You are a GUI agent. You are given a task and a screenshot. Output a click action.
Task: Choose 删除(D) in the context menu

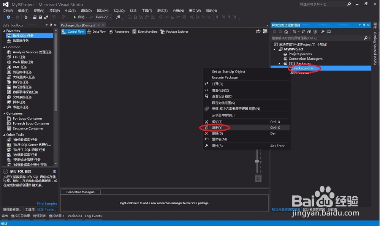tap(246, 133)
